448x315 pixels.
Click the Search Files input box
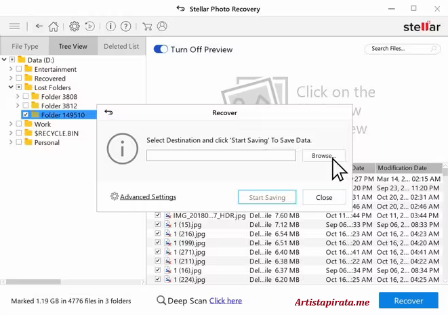pos(403,49)
